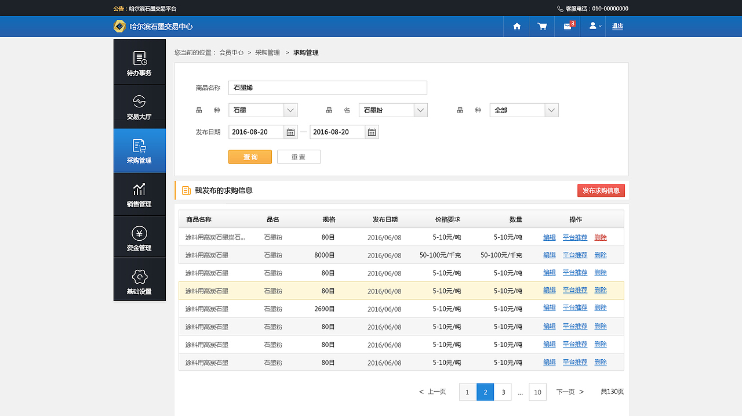Open 资金管理 with the ¥ icon
This screenshot has height=416, width=742.
pyautogui.click(x=139, y=237)
